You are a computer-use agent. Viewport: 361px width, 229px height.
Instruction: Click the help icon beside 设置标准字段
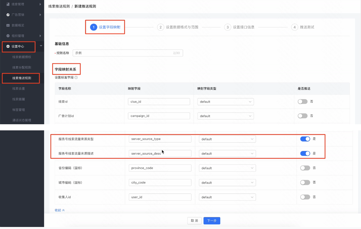point(76,78)
